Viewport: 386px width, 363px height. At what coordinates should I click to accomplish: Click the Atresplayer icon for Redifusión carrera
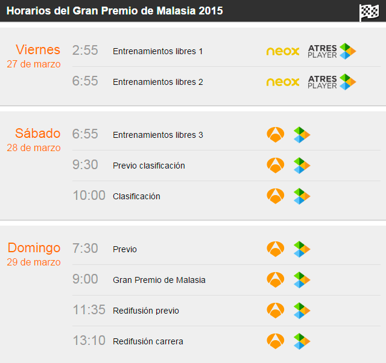[x=302, y=341]
